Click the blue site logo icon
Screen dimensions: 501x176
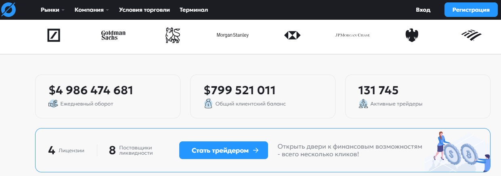8,9
